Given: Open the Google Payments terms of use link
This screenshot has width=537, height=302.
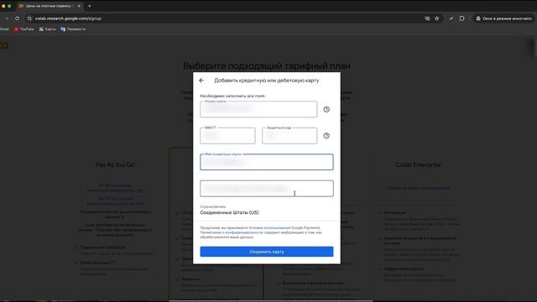Looking at the screenshot, I should pyautogui.click(x=284, y=227).
